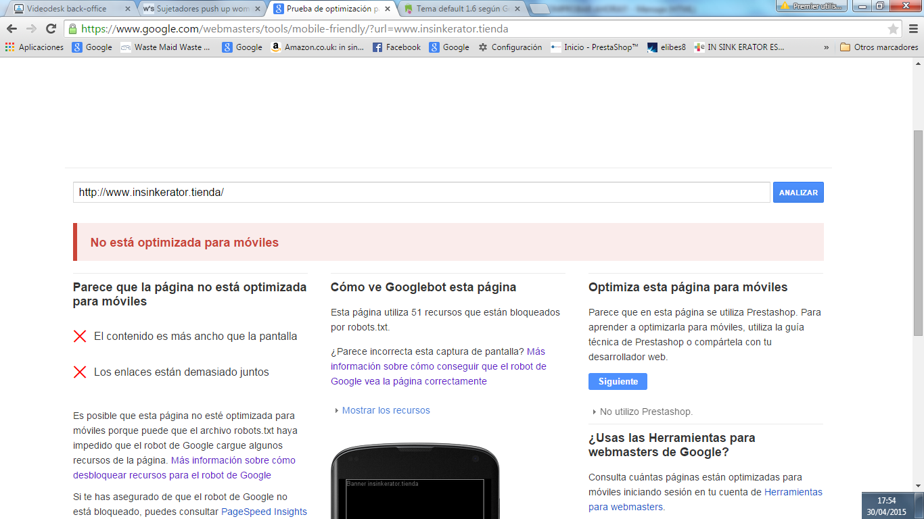The image size is (924, 519).
Task: Open the Configuración bookmark
Action: point(510,47)
